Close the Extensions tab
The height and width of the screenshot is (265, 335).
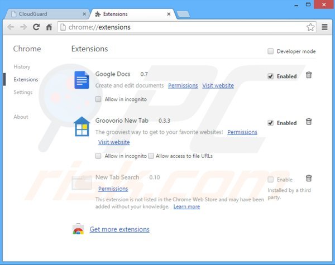169,14
